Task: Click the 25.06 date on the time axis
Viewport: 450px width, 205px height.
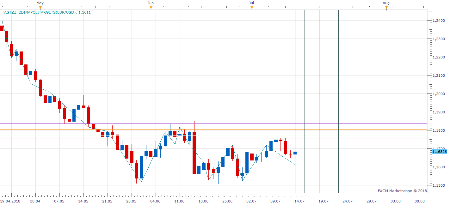Action: [x=227, y=201]
